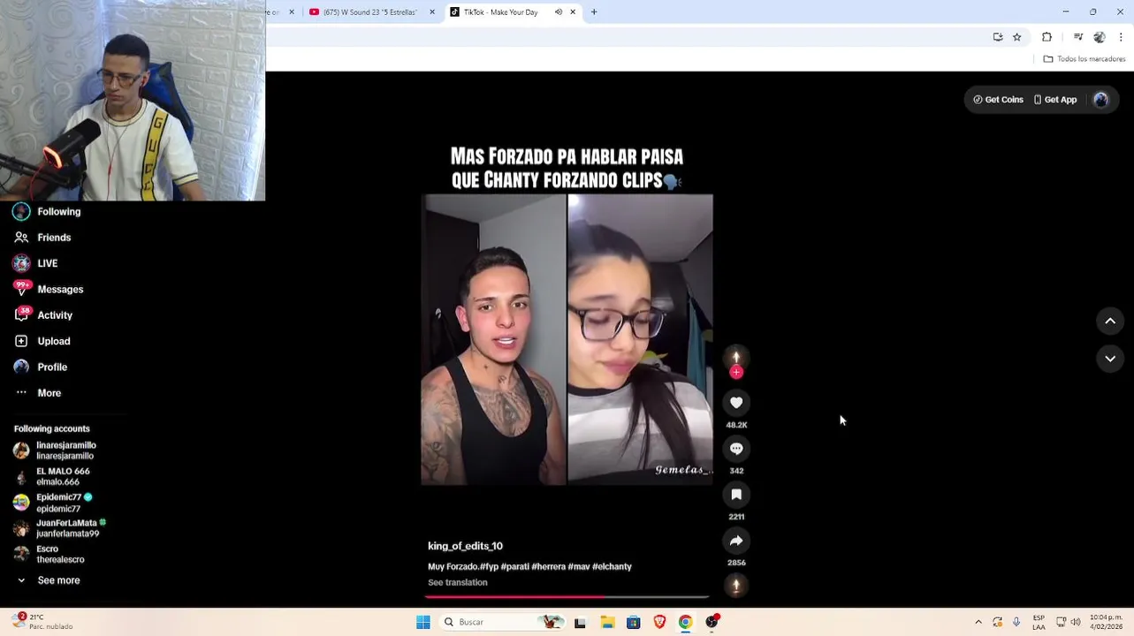The height and width of the screenshot is (636, 1134).
Task: Open the media controls icon in toolbar
Action: pyautogui.click(x=1078, y=37)
